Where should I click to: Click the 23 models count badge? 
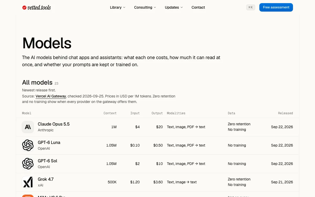[56, 84]
